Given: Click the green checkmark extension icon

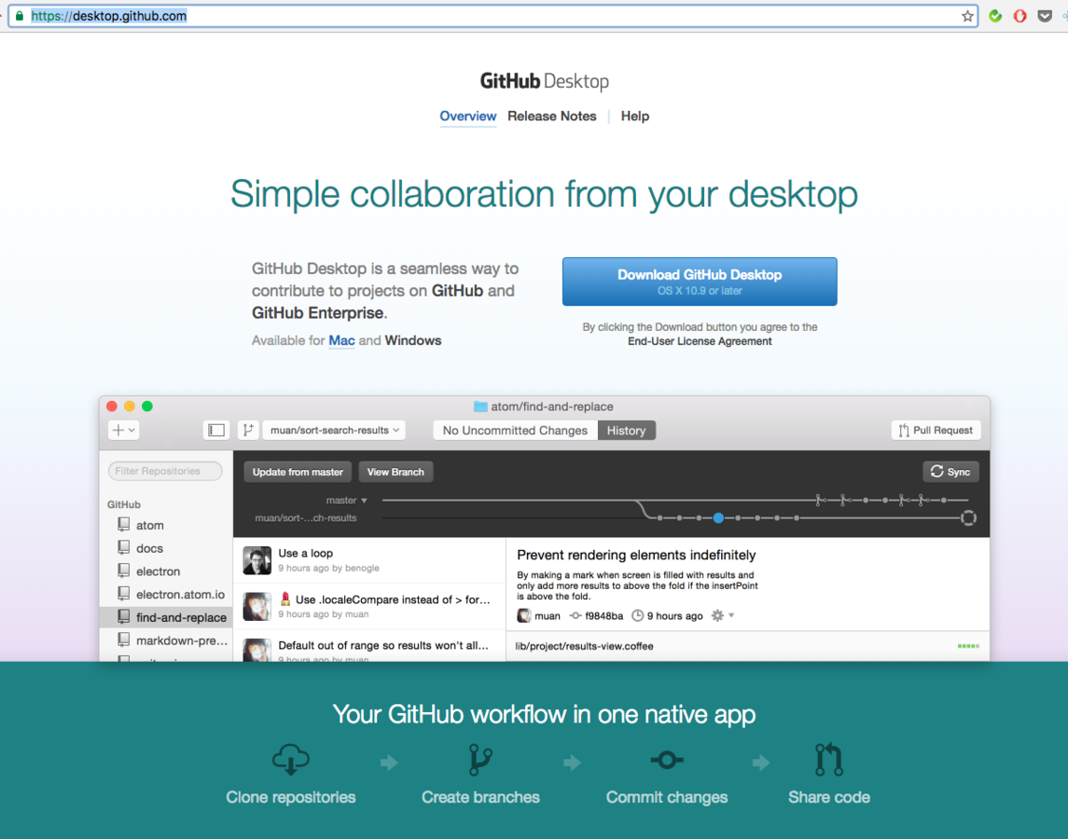Looking at the screenshot, I should click(x=995, y=16).
